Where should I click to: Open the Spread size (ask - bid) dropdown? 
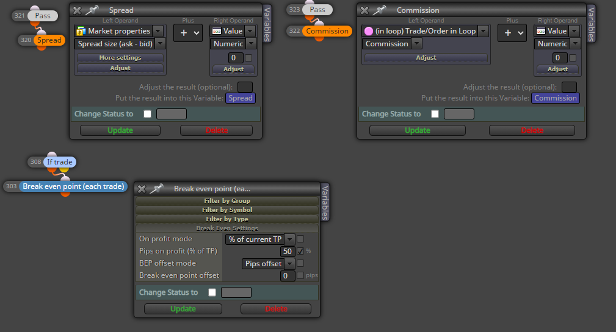(x=161, y=43)
